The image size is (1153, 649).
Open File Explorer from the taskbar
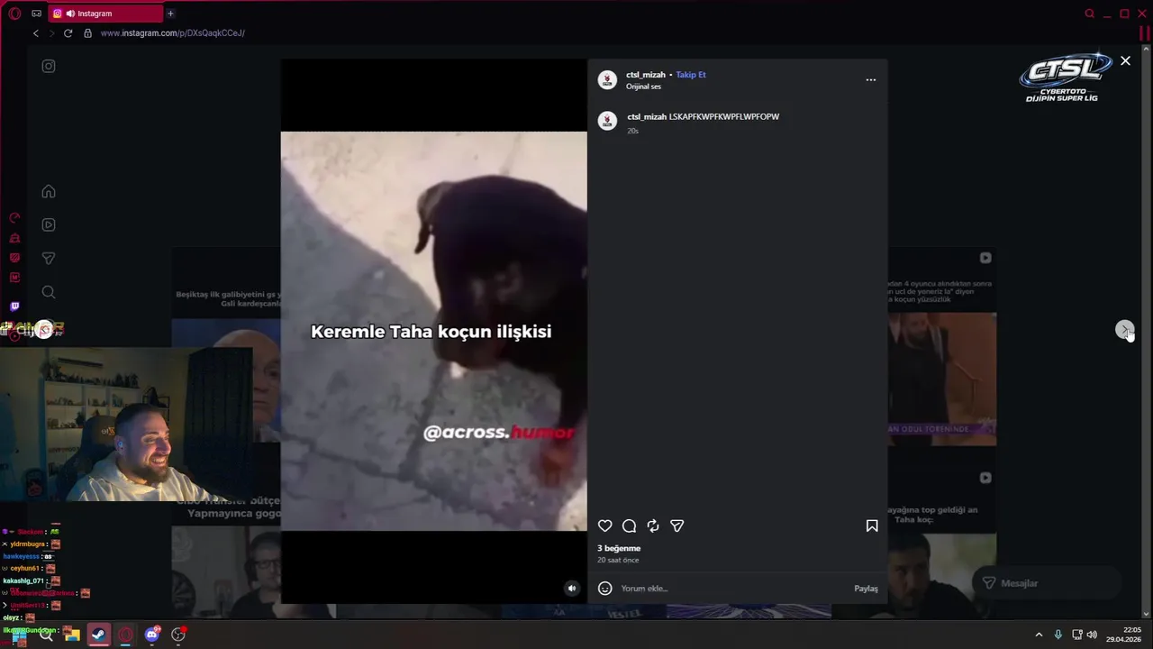point(71,635)
